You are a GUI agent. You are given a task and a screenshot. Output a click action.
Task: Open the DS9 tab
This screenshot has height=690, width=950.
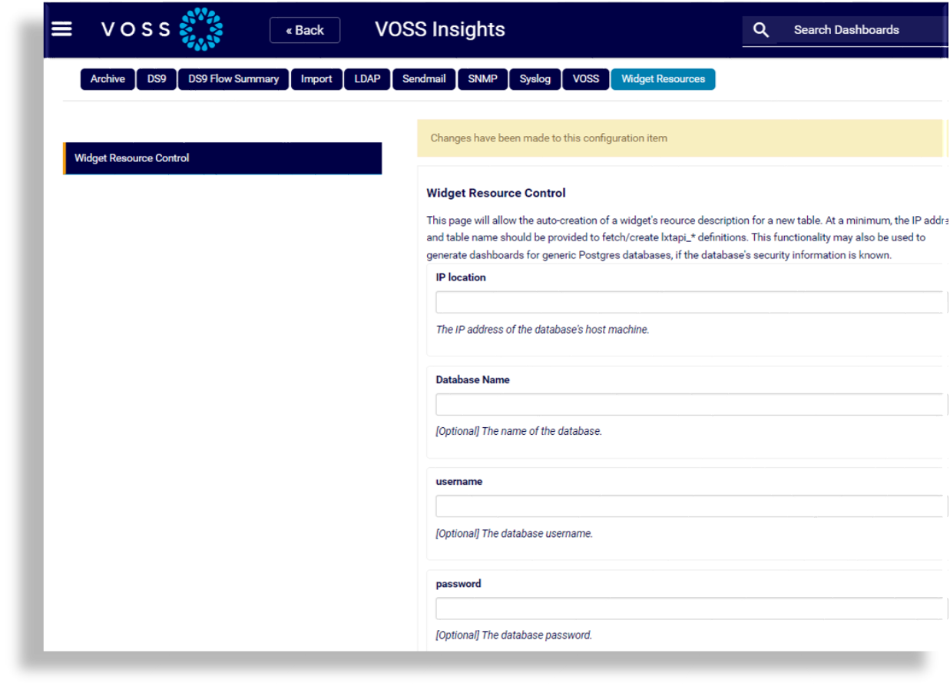pos(156,79)
